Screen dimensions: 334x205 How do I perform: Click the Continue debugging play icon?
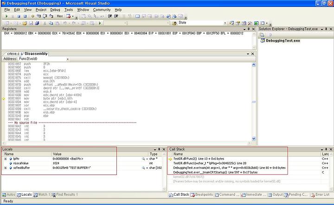[x=6, y=16]
